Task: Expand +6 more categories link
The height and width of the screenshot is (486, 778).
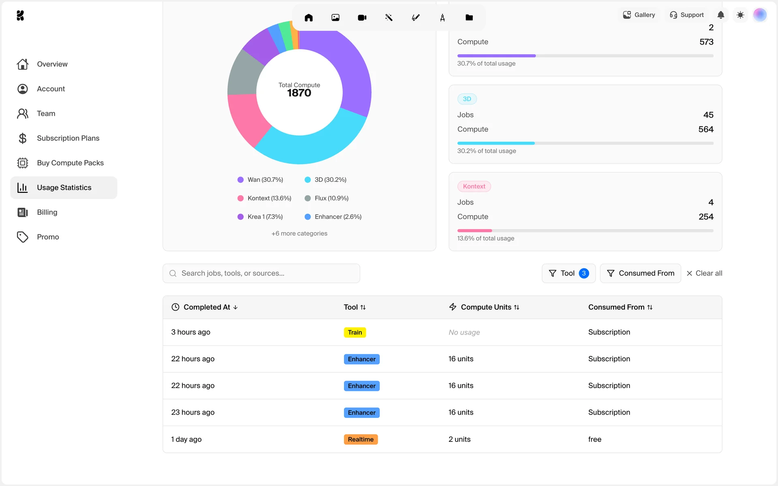Action: click(299, 234)
